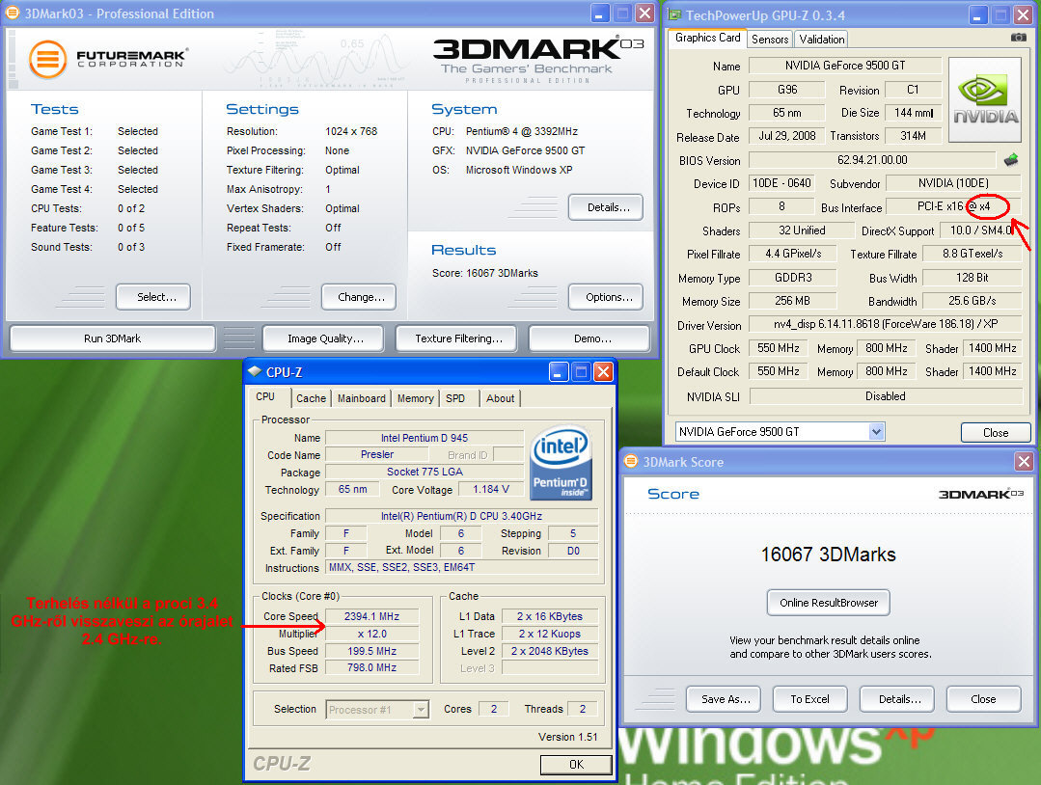The width and height of the screenshot is (1041, 785).
Task: Click the Intel Pentium D logo in CPU-Z
Action: pyautogui.click(x=561, y=463)
